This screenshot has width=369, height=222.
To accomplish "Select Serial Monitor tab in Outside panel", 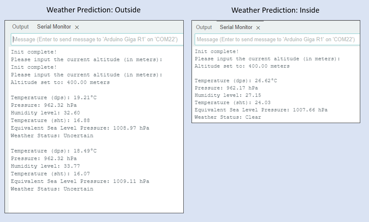I will [54, 27].
